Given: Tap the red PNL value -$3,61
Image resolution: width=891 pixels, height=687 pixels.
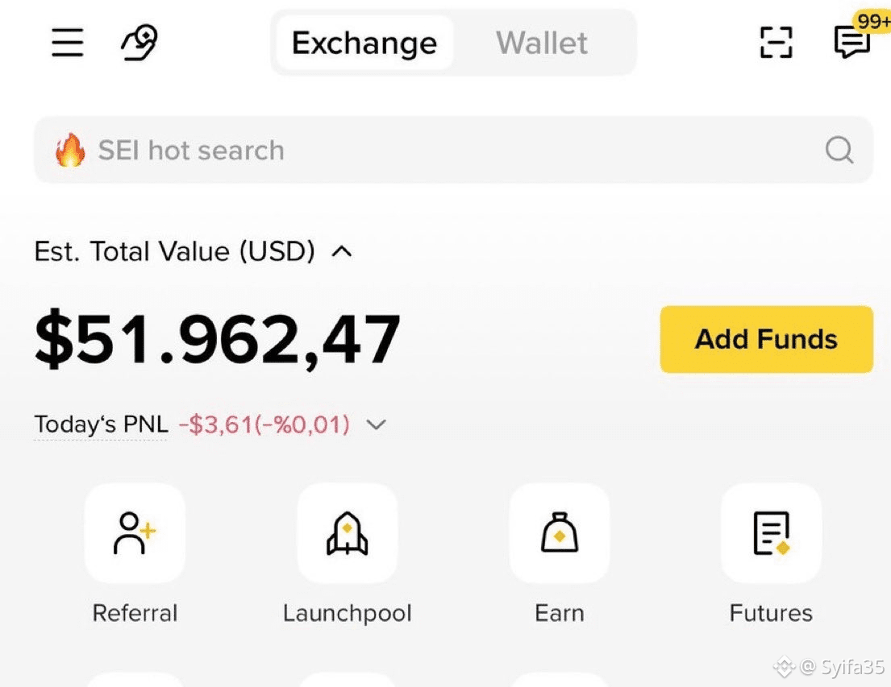Looking at the screenshot, I should pyautogui.click(x=264, y=424).
